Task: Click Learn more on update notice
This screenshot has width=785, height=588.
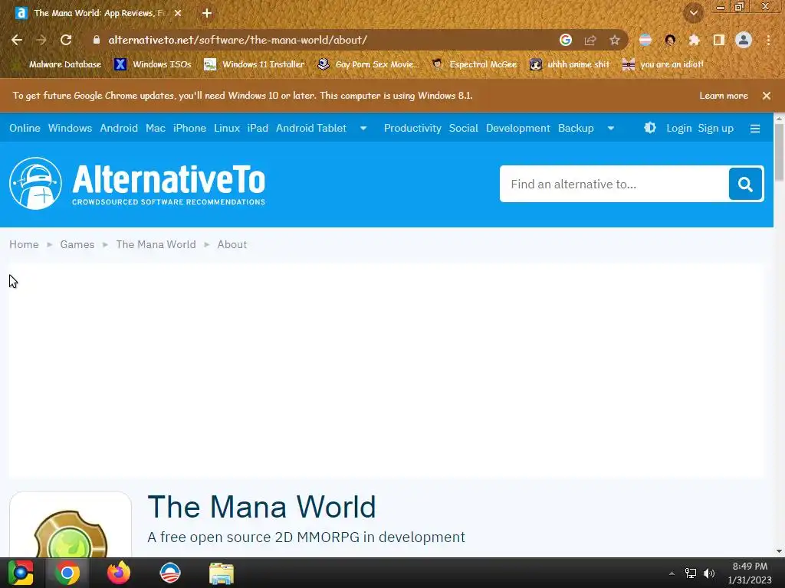Action: pyautogui.click(x=724, y=96)
